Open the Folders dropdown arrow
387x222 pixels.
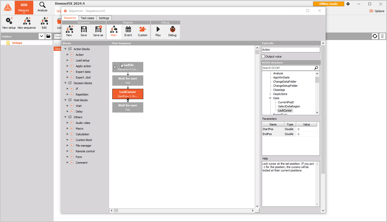point(42,36)
